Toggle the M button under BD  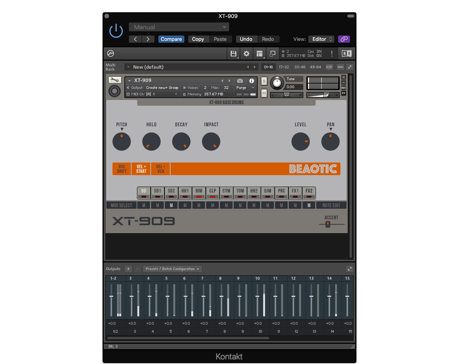coord(143,205)
